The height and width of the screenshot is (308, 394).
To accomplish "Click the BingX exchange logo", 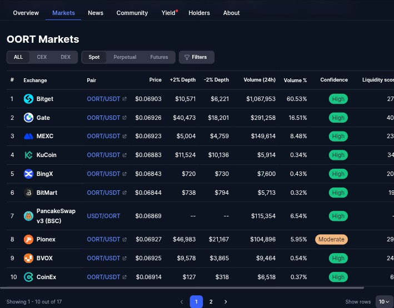I will (x=28, y=174).
